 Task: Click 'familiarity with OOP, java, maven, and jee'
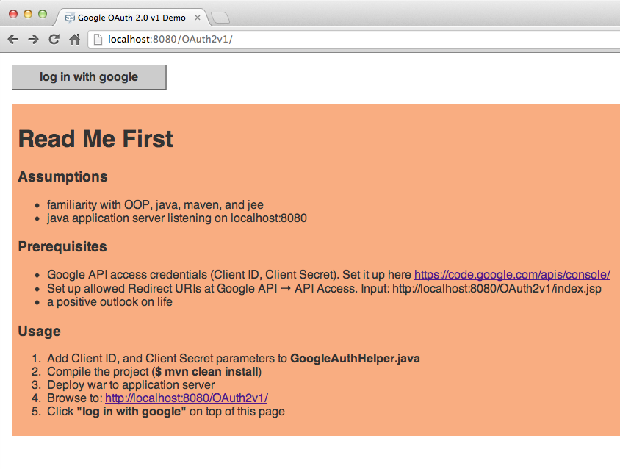pos(156,204)
